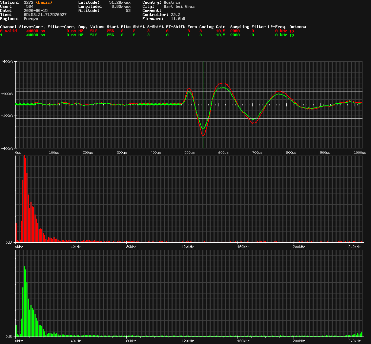The image size is (371, 344).
Task: Click the LP-Freq. column header
Action: 277,27
